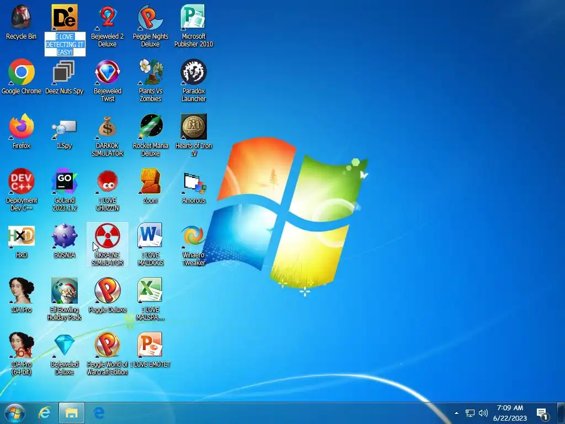Open the Windows Start menu orb
565x424 pixels.
(15, 413)
